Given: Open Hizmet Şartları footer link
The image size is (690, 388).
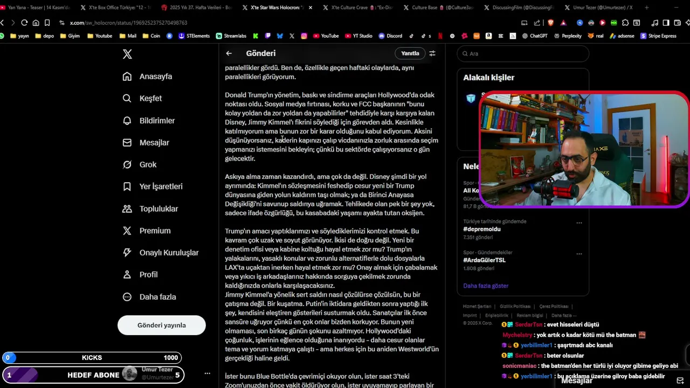Looking at the screenshot, I should [478, 306].
